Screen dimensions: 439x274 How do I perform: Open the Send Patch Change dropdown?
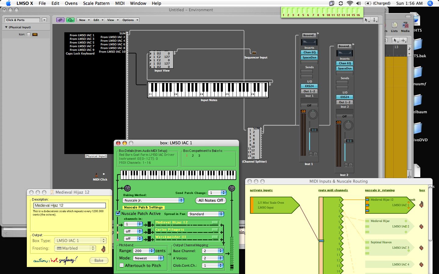click(x=217, y=193)
